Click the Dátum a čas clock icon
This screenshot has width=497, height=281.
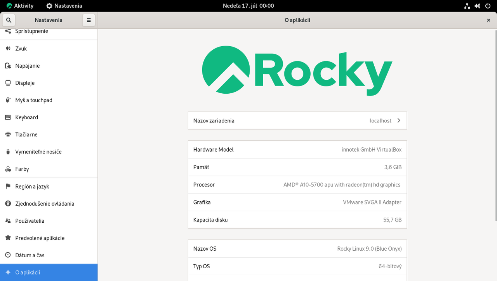tap(8, 255)
